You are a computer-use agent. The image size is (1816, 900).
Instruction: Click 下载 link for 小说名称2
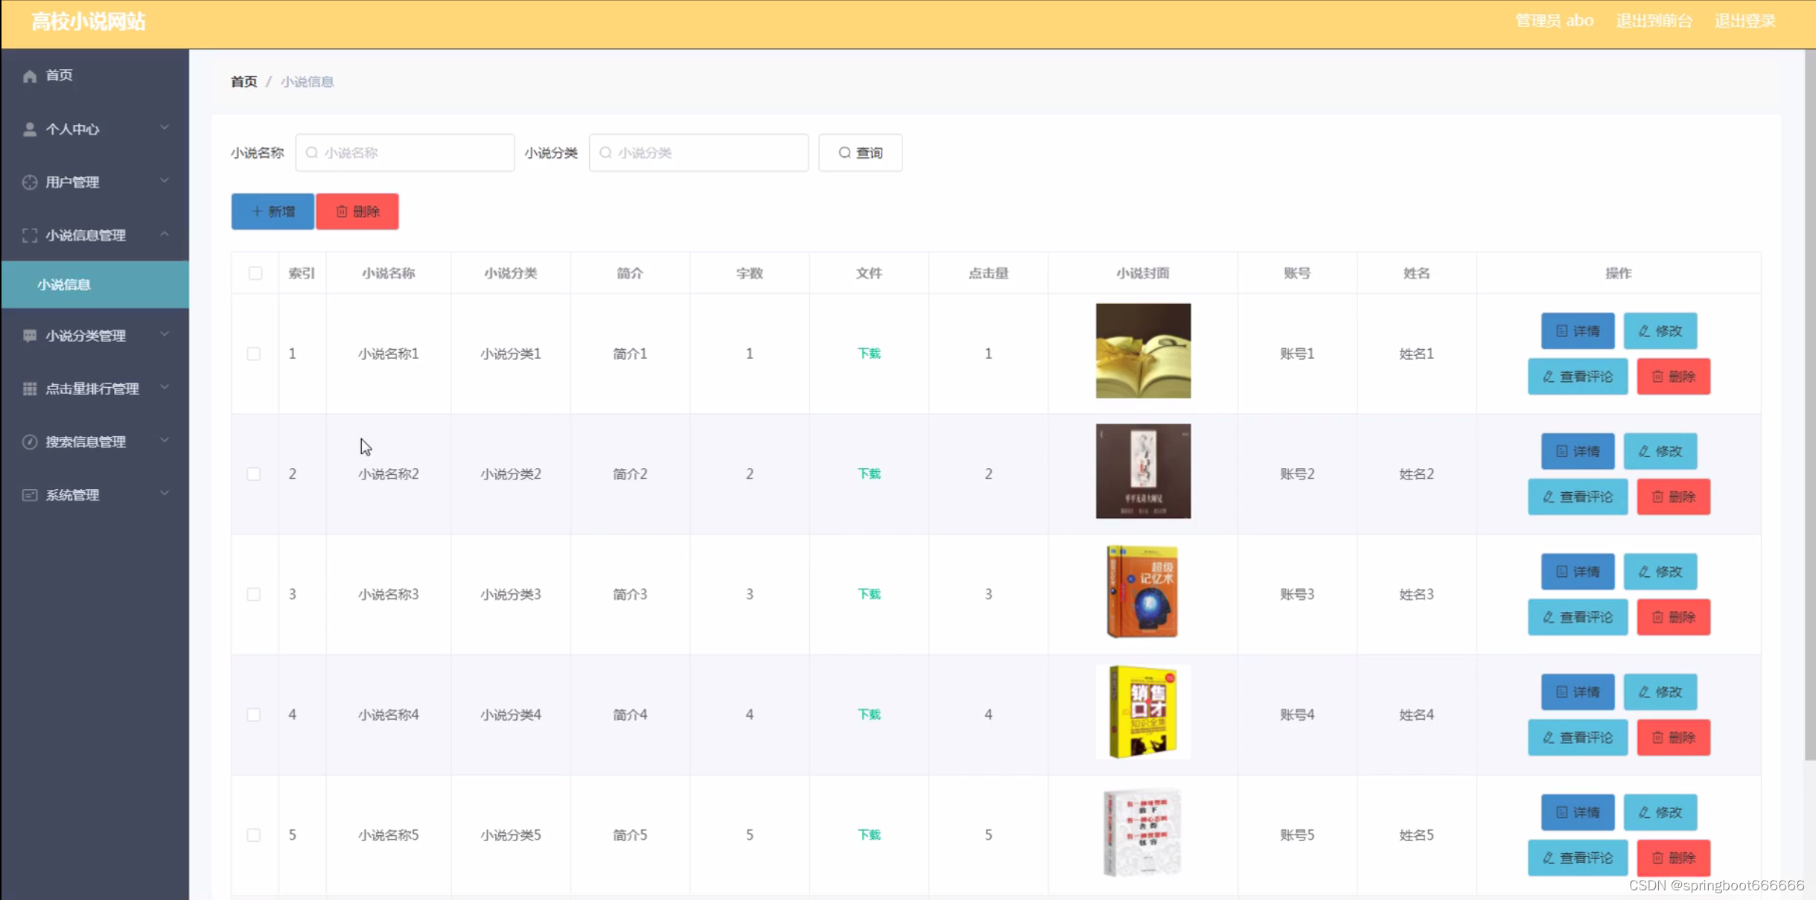coord(869,473)
